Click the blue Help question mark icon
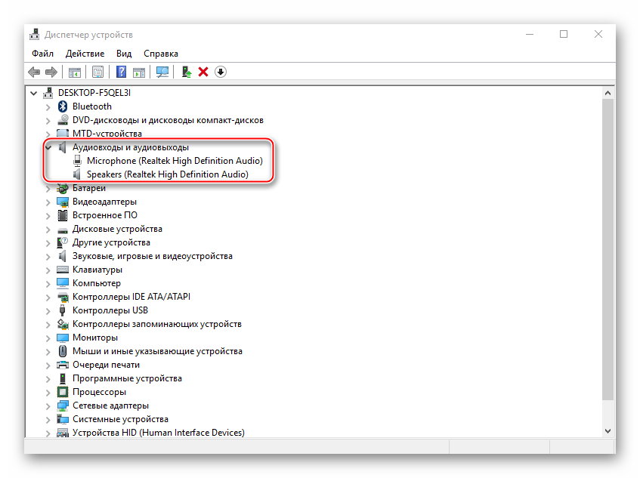 coord(120,72)
